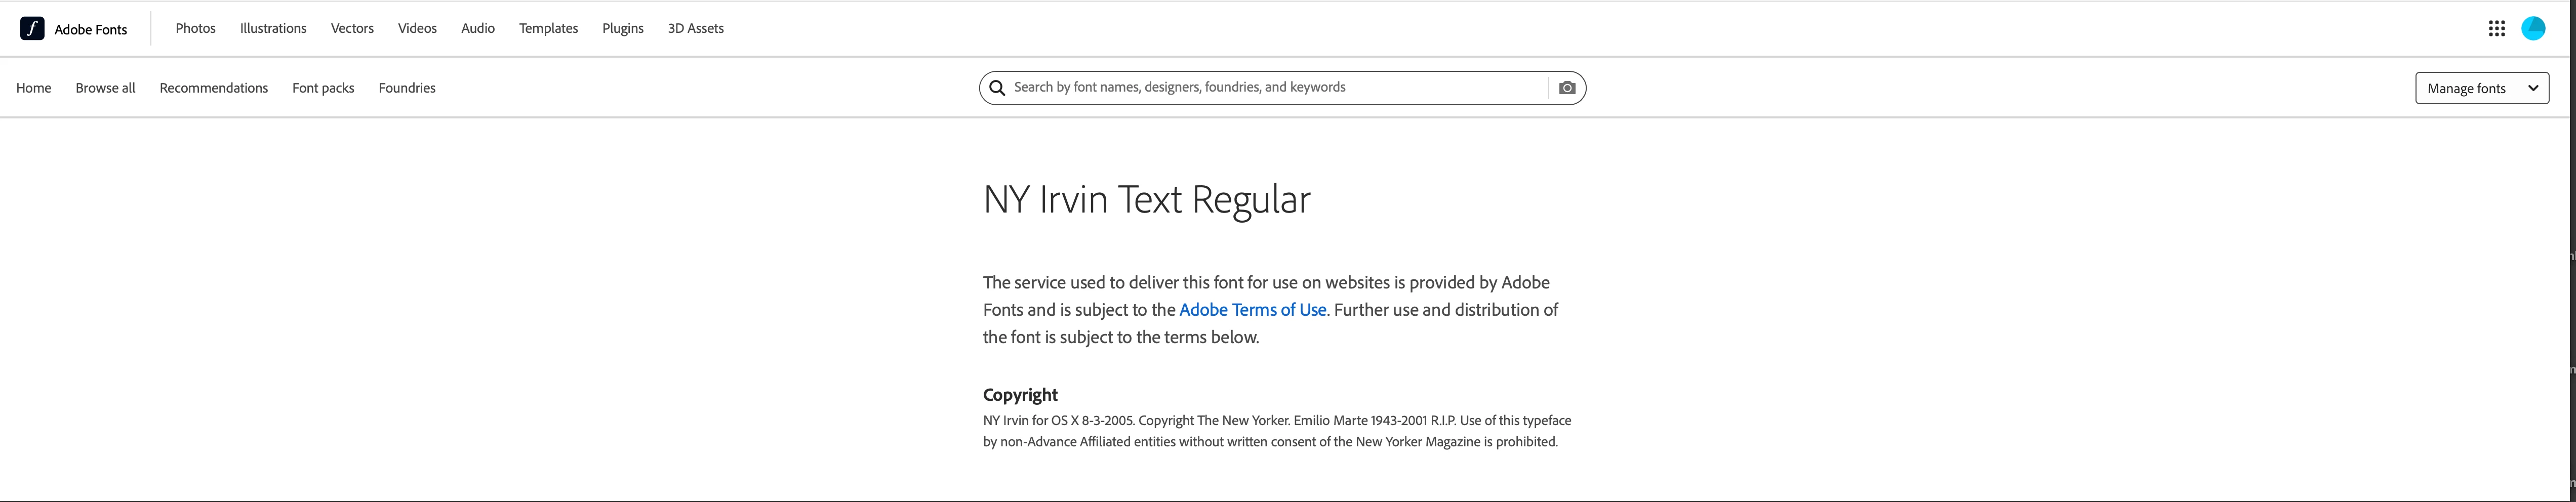Open the Foundries tab

pos(407,88)
